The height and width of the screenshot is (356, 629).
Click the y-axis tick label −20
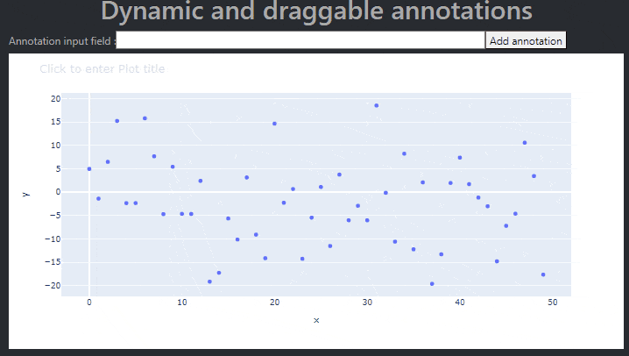click(53, 285)
